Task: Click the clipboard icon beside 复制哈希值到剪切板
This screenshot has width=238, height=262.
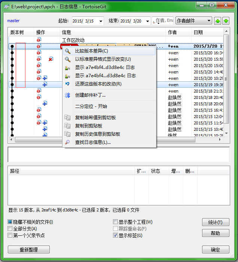Action: point(67,118)
